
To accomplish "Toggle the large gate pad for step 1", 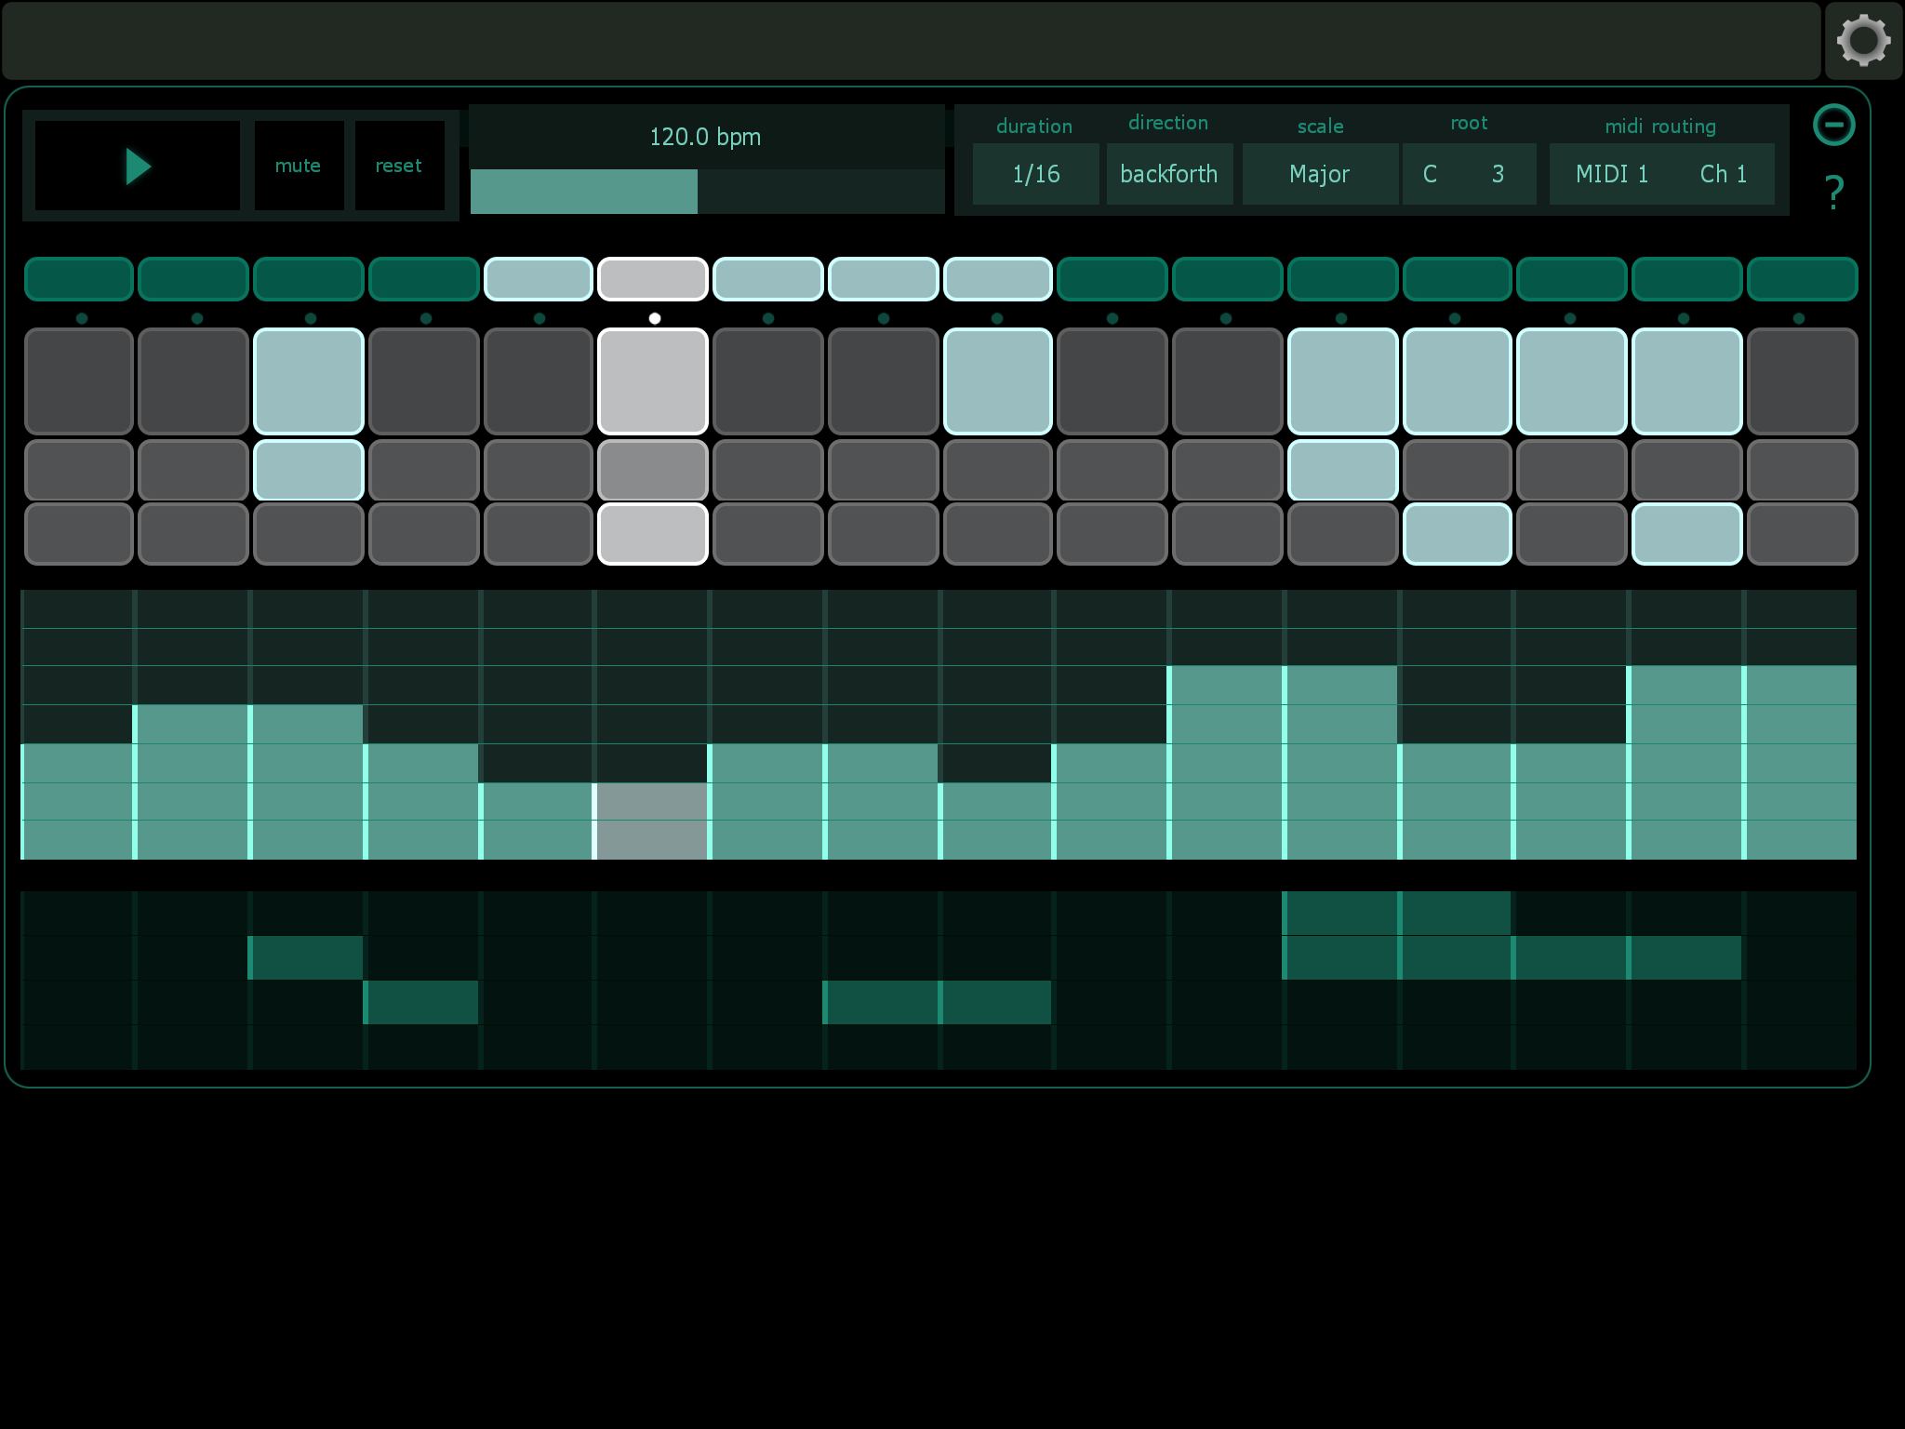I will point(79,381).
